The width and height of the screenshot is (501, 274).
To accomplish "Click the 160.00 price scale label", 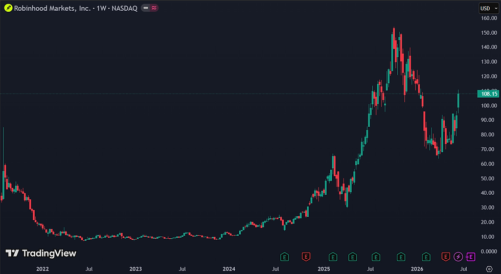I will click(489, 18).
